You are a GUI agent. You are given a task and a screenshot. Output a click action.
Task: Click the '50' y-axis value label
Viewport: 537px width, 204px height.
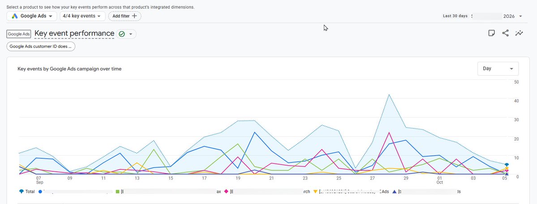517,82
